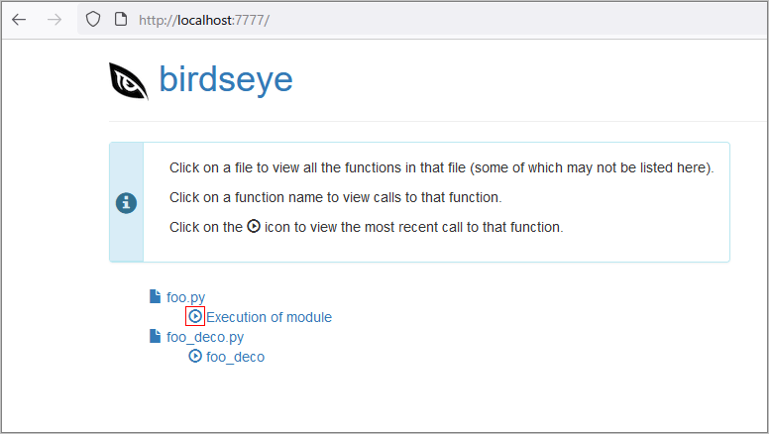The height and width of the screenshot is (434, 769).
Task: Click the instruction line about the most recent call
Action: [367, 227]
